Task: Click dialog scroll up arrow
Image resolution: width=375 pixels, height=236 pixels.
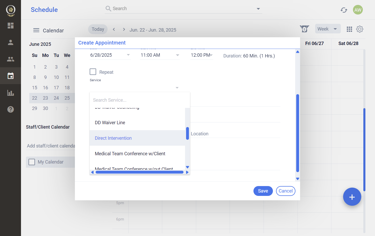Action: pyautogui.click(x=298, y=52)
